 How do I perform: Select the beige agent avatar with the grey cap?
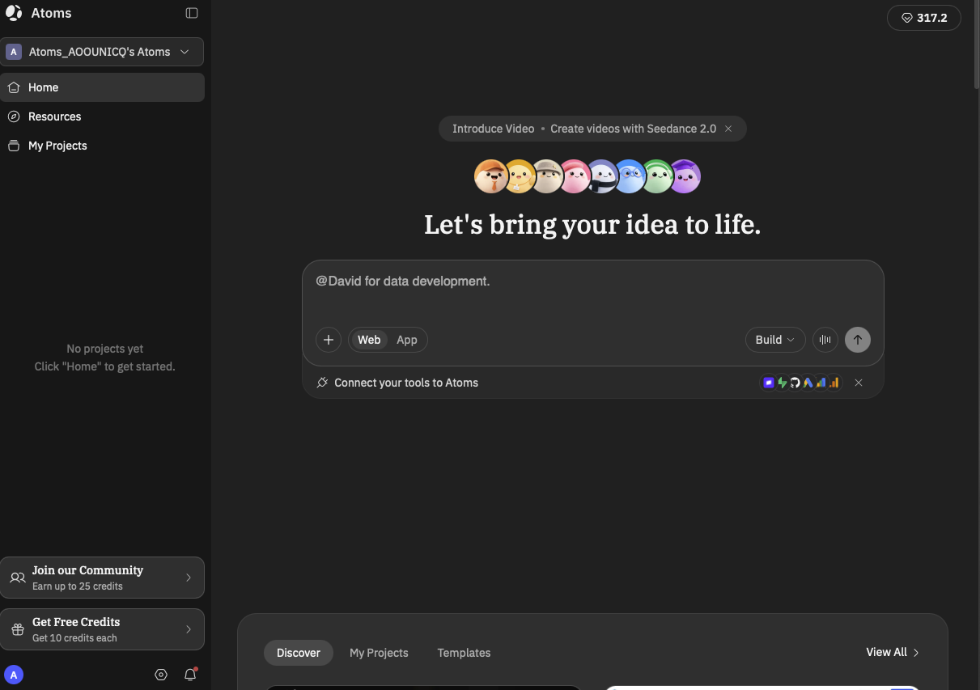547,176
